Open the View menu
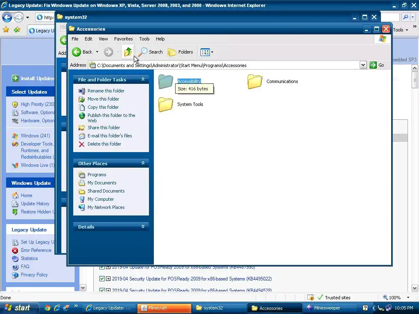The image size is (419, 314). [103, 39]
